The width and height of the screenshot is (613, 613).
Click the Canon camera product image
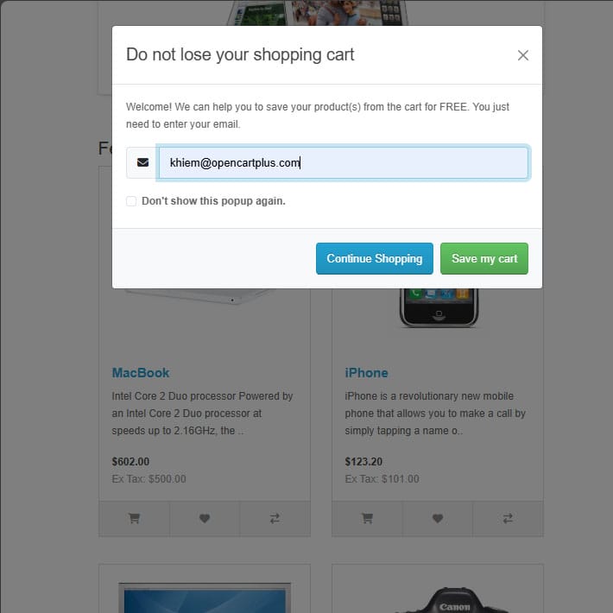pyautogui.click(x=453, y=599)
